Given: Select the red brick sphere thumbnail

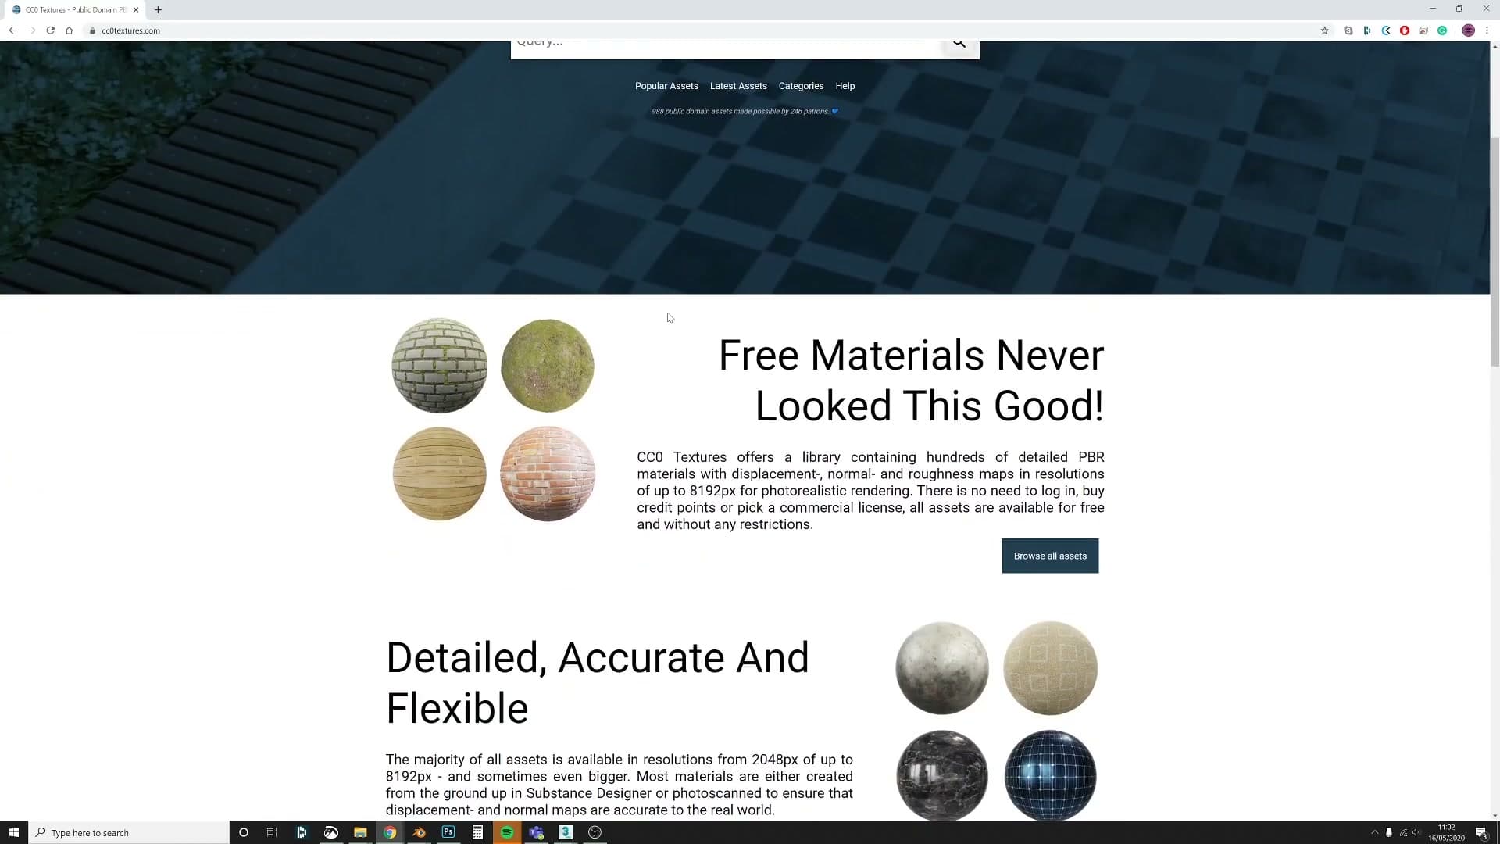Looking at the screenshot, I should 547,474.
